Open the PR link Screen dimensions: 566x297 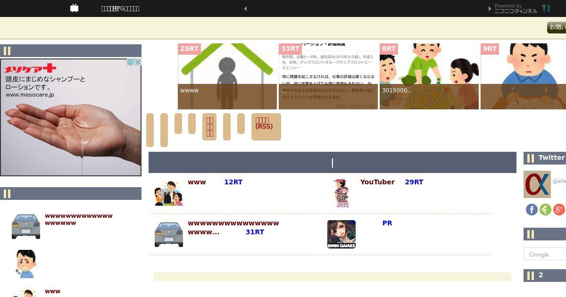[x=387, y=223]
